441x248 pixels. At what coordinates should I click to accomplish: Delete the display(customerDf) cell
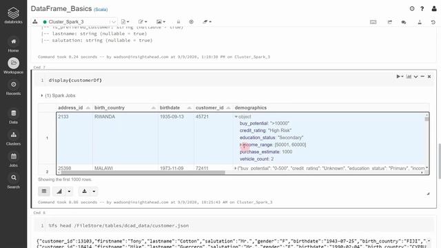click(x=429, y=76)
